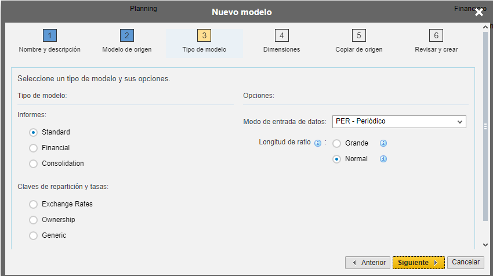
Task: Close the Nuevo modelo dialog
Action: pyautogui.click(x=479, y=12)
